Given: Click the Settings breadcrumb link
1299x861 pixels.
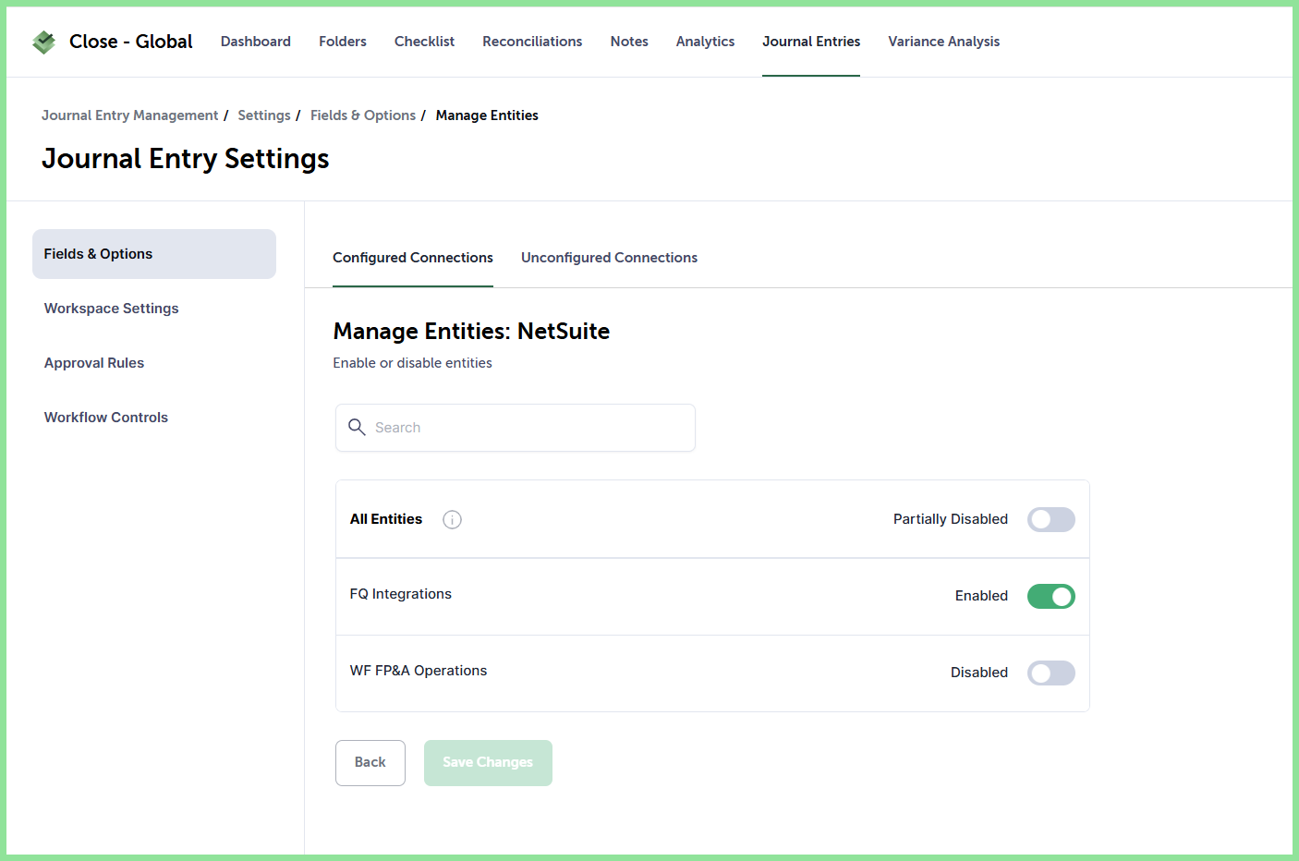Looking at the screenshot, I should [264, 115].
